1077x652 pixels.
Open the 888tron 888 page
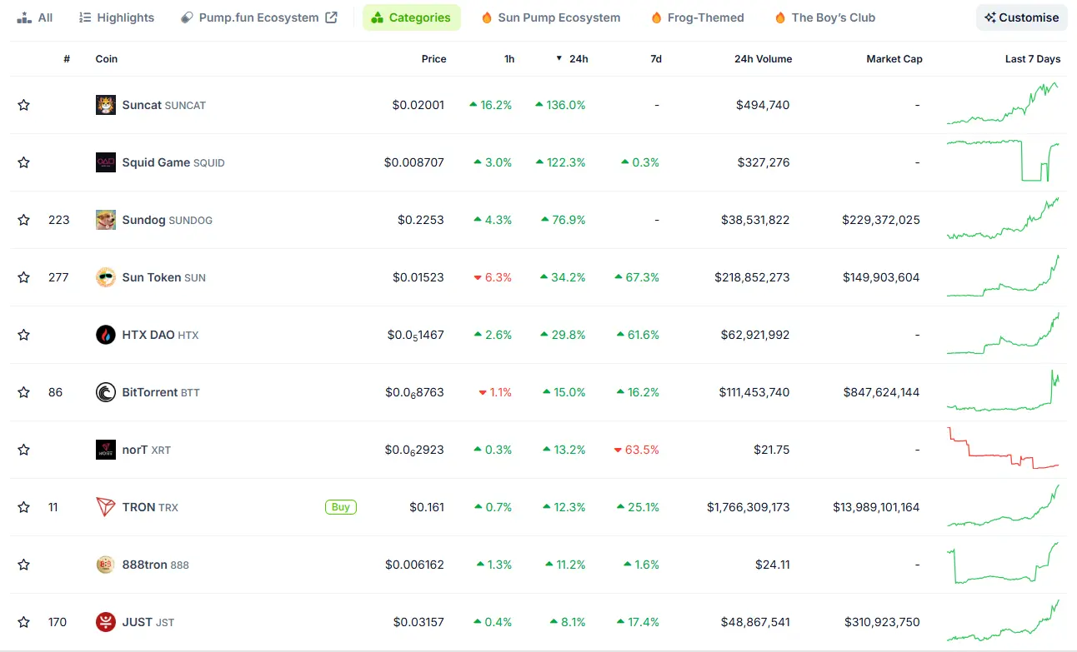[156, 565]
